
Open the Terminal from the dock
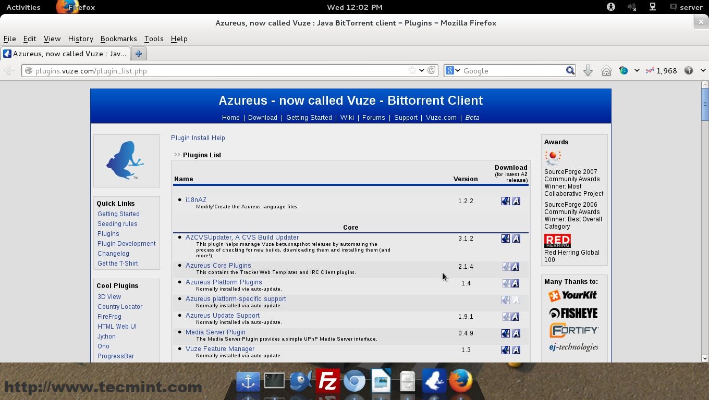pos(274,382)
